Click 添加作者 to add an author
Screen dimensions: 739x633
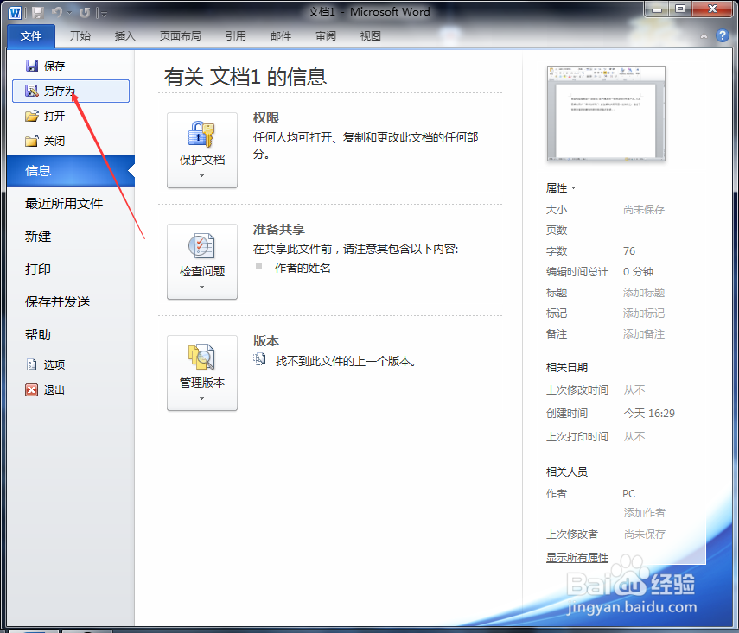click(x=644, y=512)
